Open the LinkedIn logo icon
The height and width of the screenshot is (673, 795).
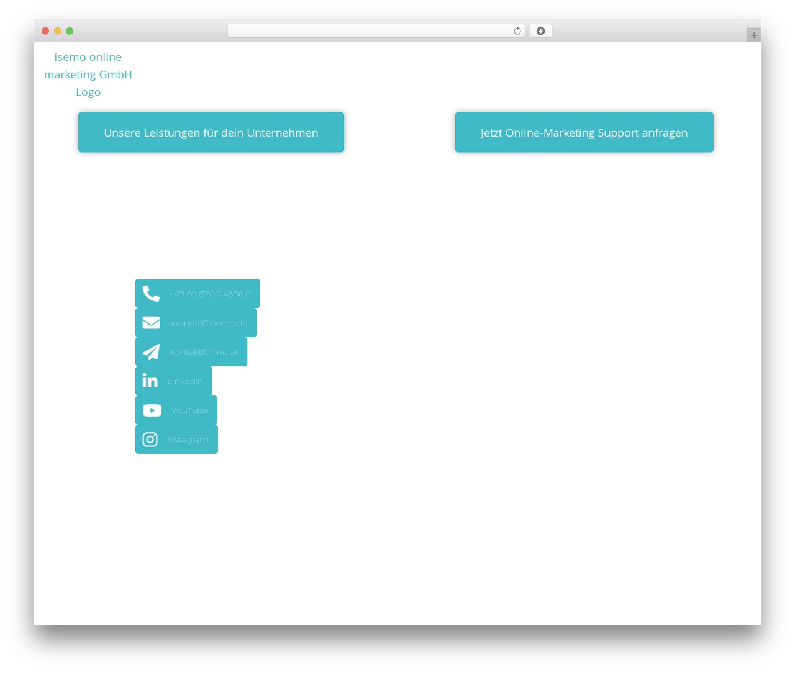click(150, 381)
